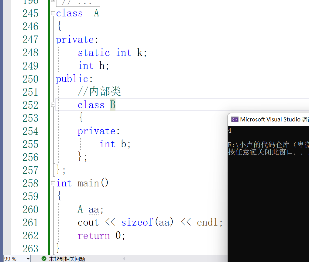This screenshot has height=262, width=309.
Task: Click the private: specifier on line 247
Action: click(77, 39)
